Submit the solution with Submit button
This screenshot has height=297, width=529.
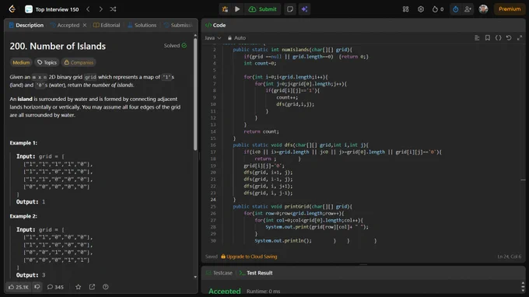[x=263, y=9]
